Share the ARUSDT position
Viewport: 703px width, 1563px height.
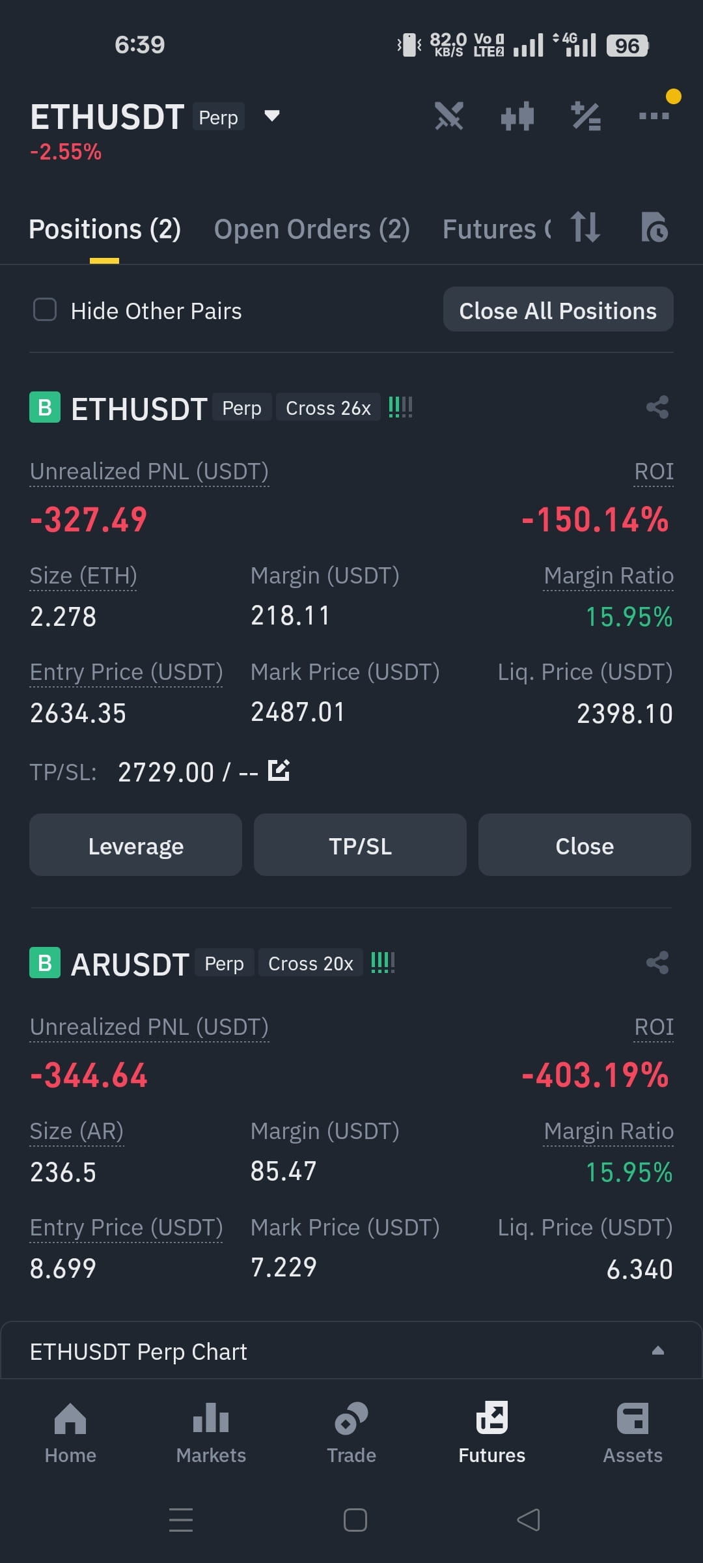coord(657,963)
